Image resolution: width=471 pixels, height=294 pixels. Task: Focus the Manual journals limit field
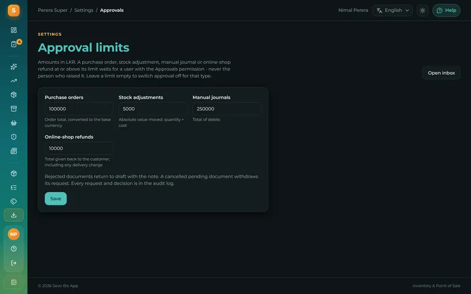pos(227,109)
